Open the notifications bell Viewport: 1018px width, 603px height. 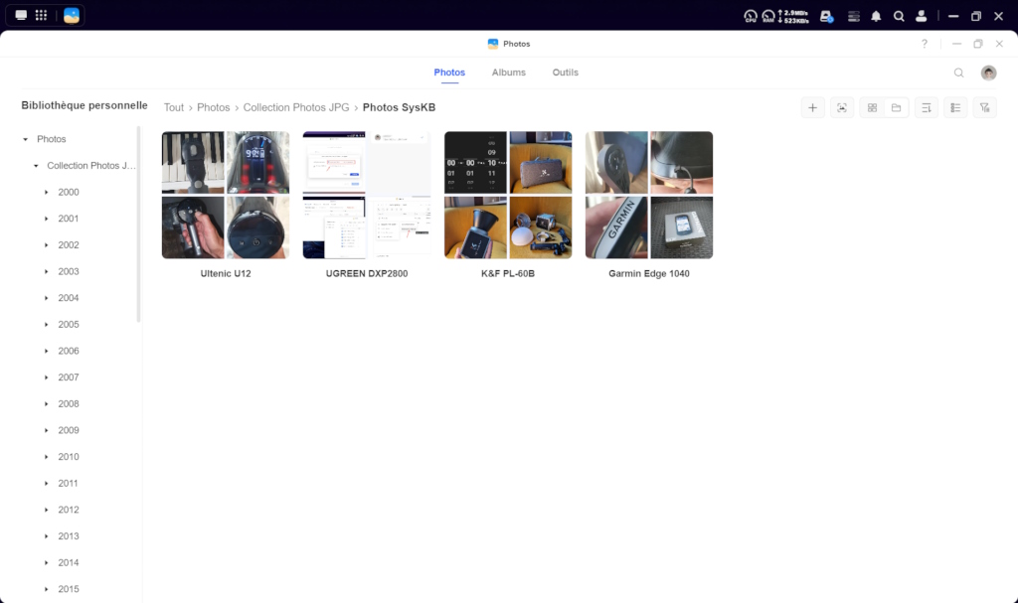(876, 16)
